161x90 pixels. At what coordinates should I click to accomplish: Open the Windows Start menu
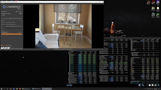tap(2, 89)
